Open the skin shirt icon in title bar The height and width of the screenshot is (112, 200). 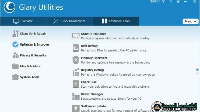click(x=163, y=2)
